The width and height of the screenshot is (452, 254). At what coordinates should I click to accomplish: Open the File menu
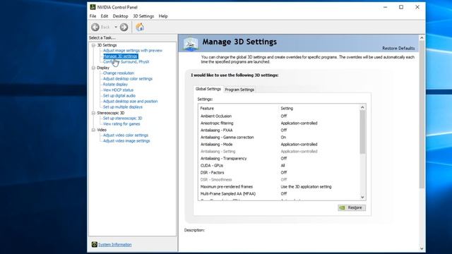(x=93, y=16)
